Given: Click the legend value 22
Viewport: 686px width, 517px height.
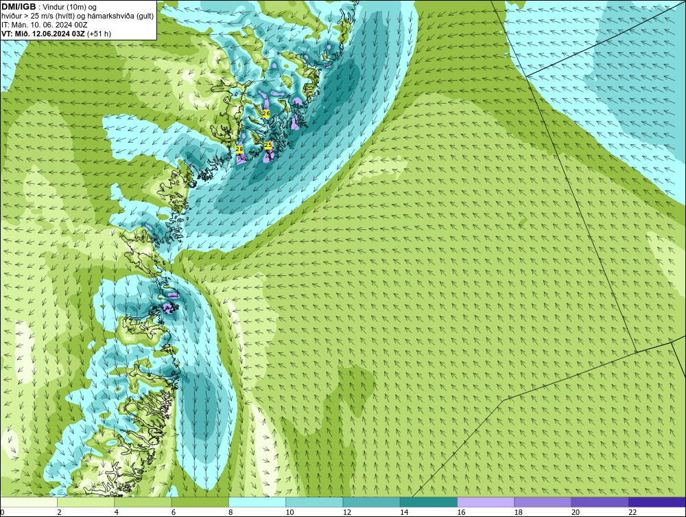Looking at the screenshot, I should (632, 512).
